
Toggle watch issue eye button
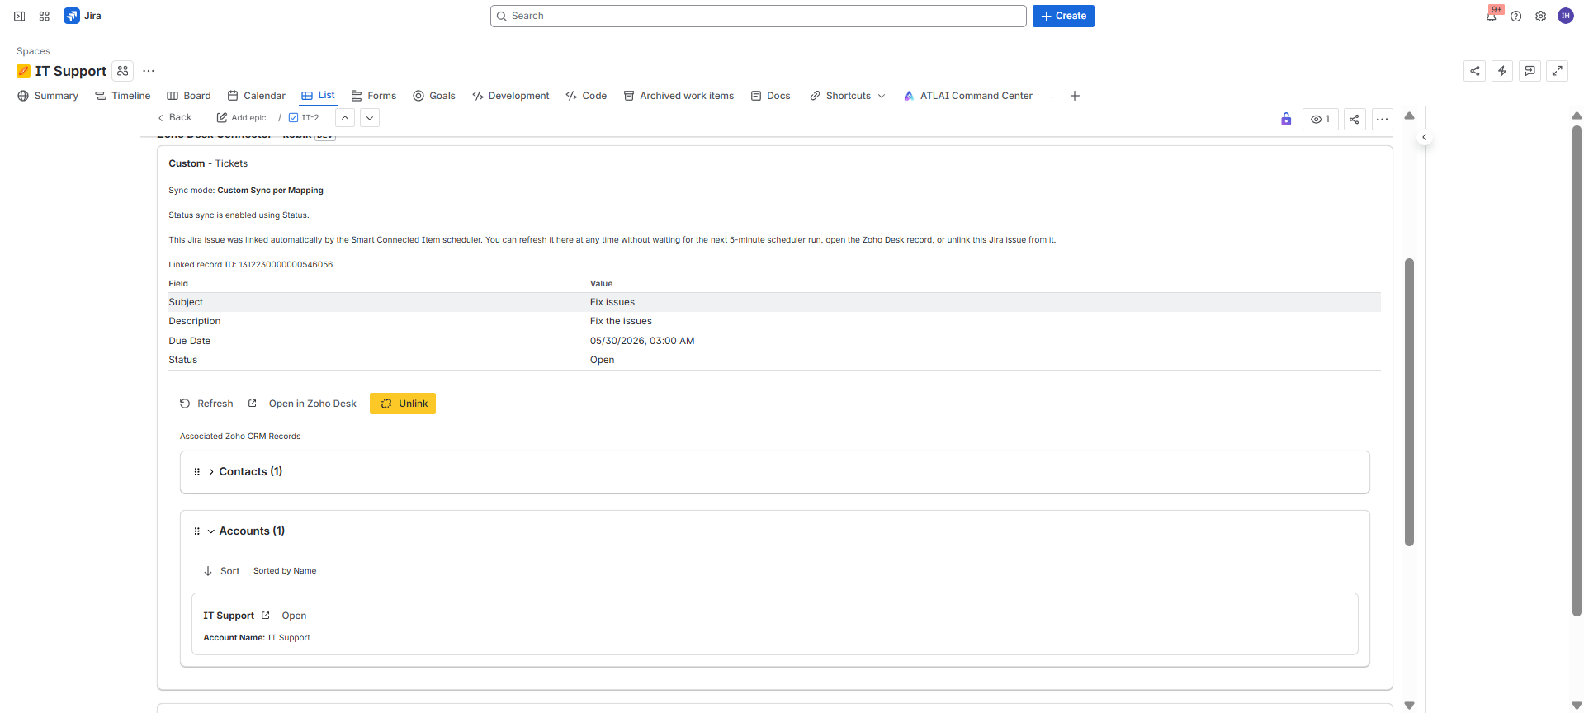pos(1320,119)
